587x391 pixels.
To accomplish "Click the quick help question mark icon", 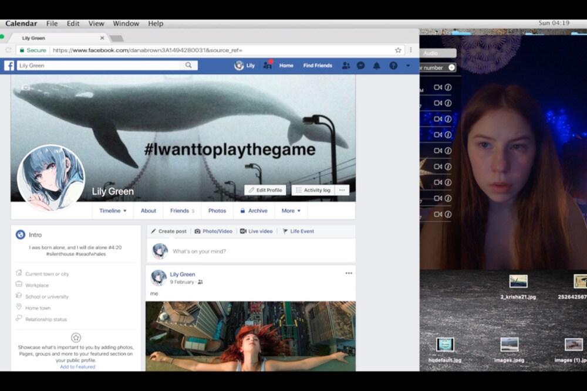I will click(393, 66).
